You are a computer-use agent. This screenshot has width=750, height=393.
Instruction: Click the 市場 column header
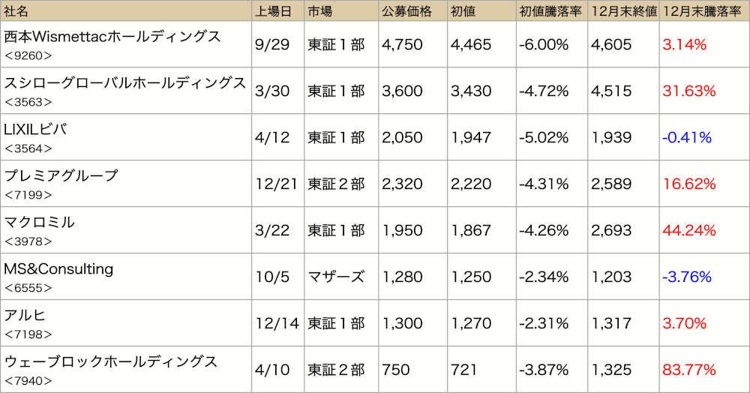click(x=320, y=11)
